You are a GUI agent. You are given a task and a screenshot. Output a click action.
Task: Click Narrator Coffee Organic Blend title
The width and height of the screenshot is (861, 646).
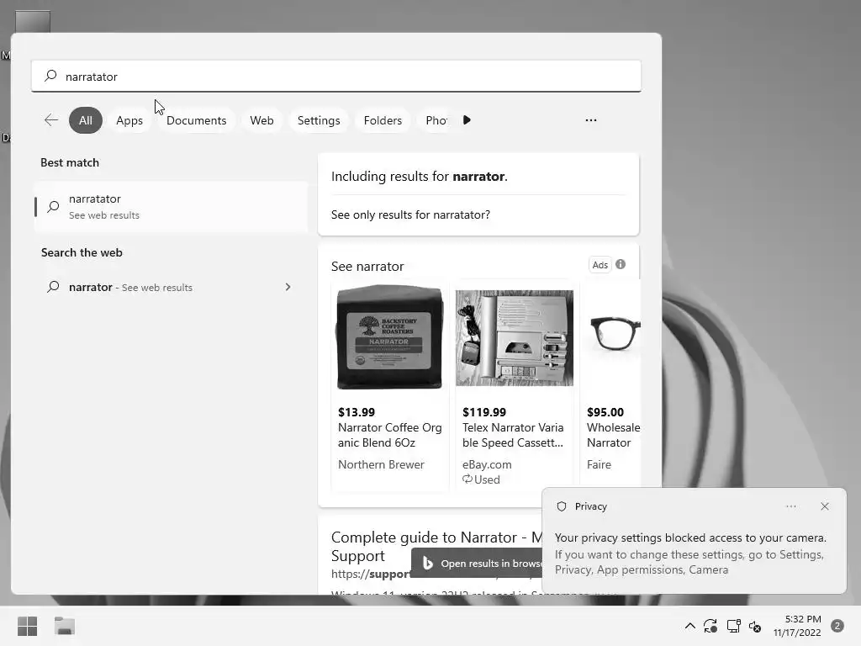[390, 435]
